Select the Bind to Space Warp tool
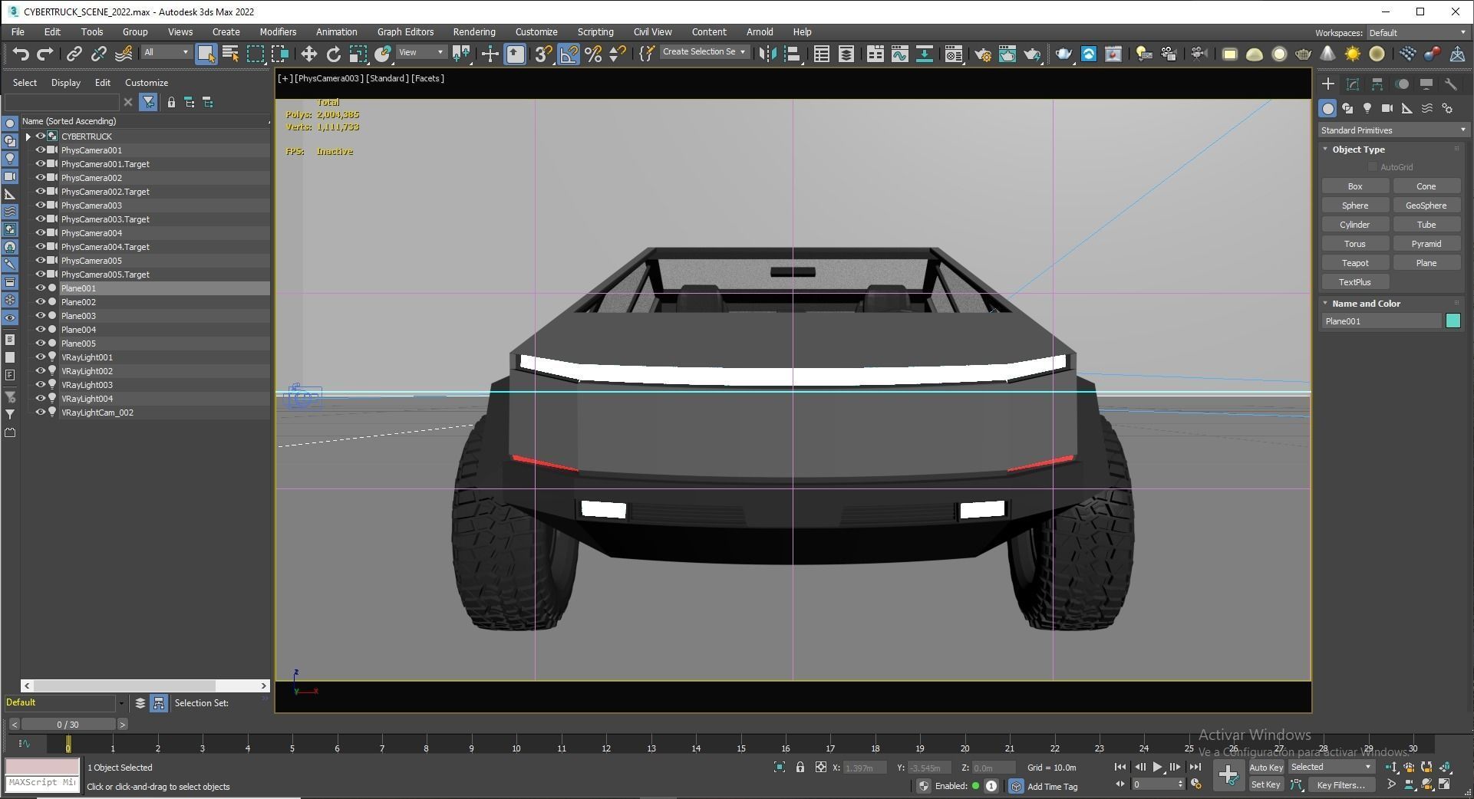The height and width of the screenshot is (799, 1474). 124,54
